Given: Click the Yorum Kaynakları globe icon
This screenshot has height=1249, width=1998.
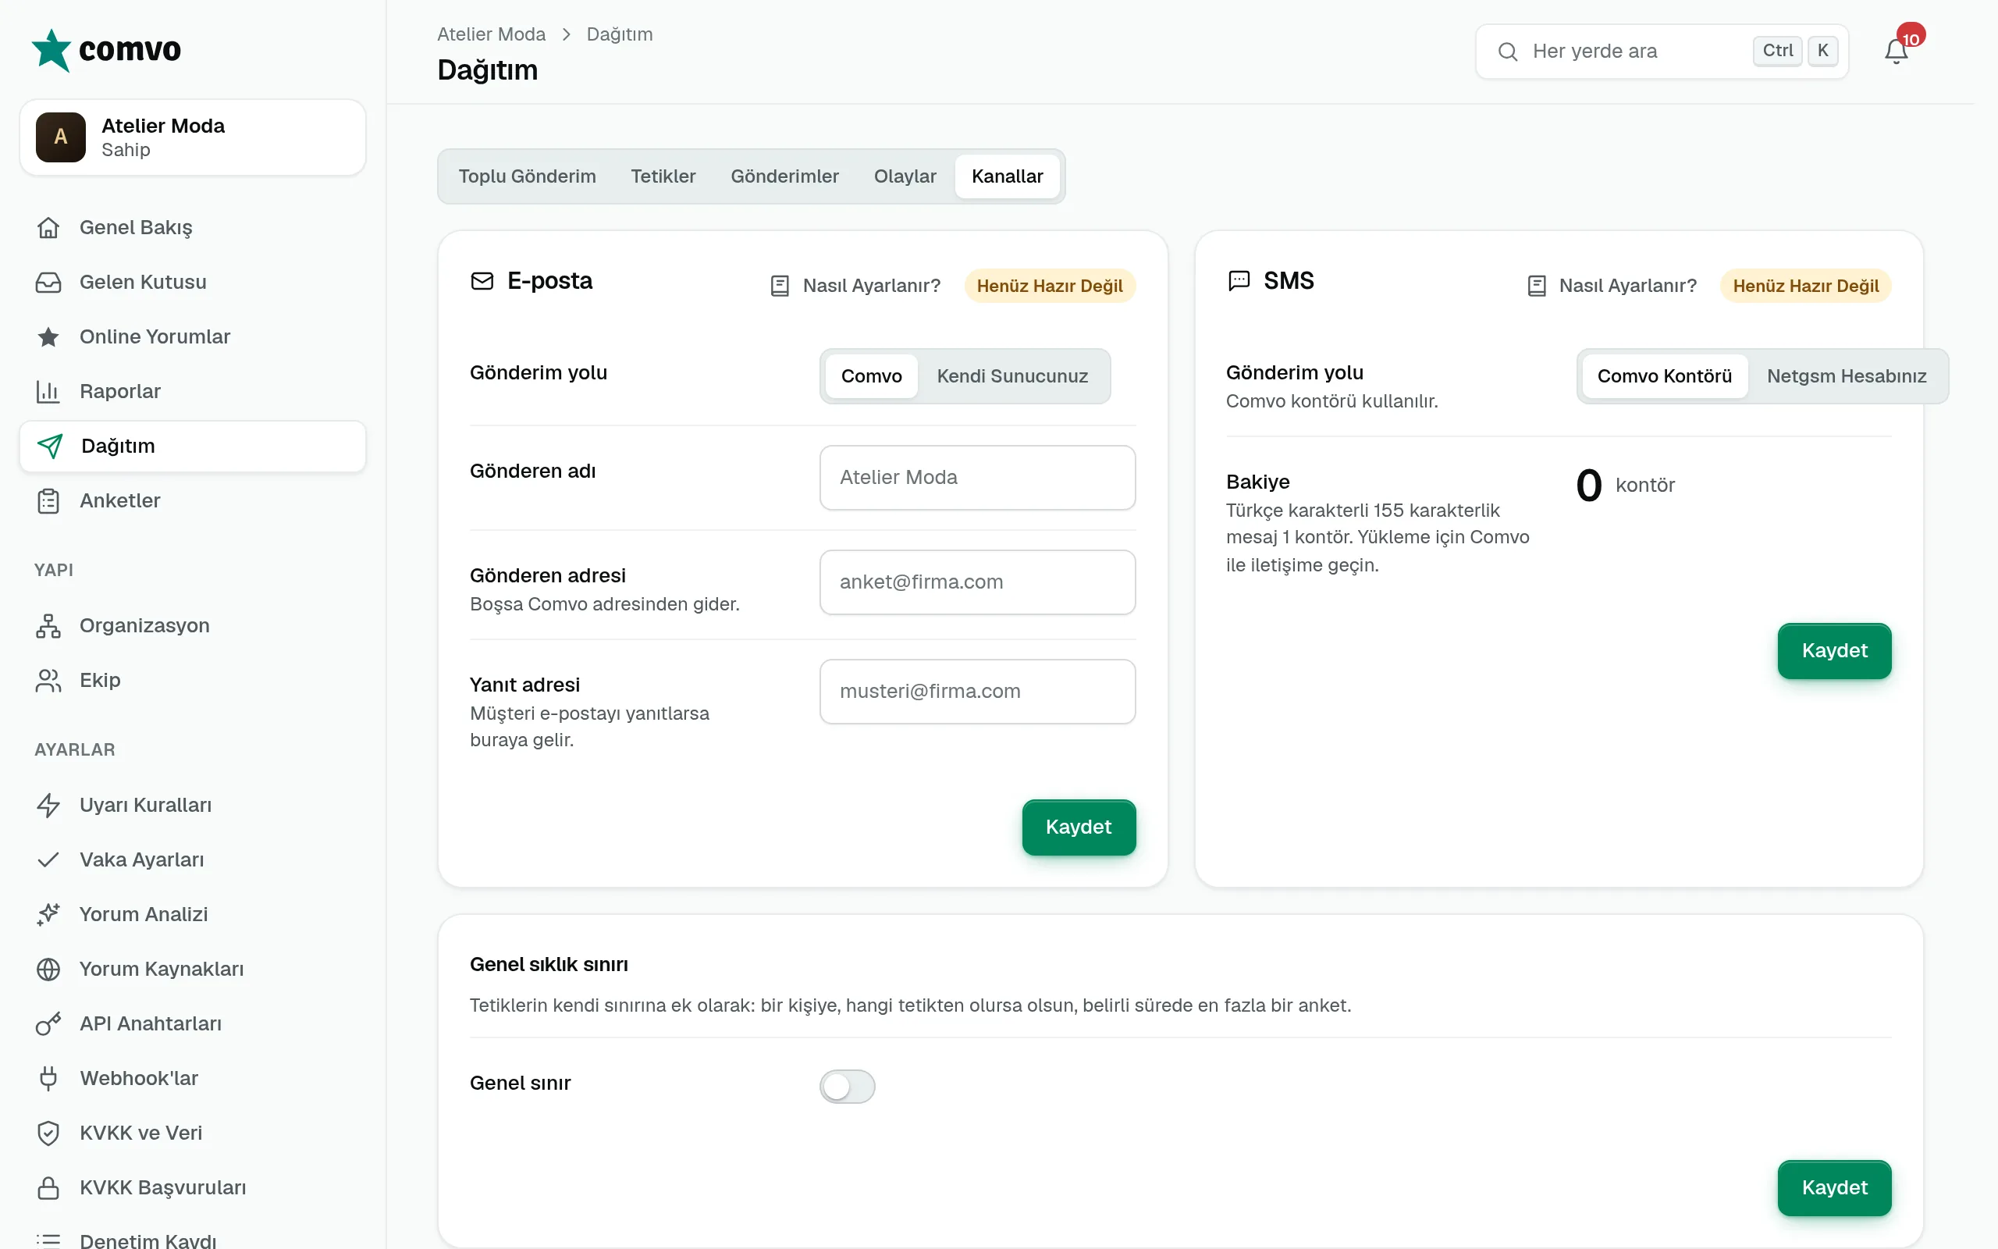Looking at the screenshot, I should [48, 968].
